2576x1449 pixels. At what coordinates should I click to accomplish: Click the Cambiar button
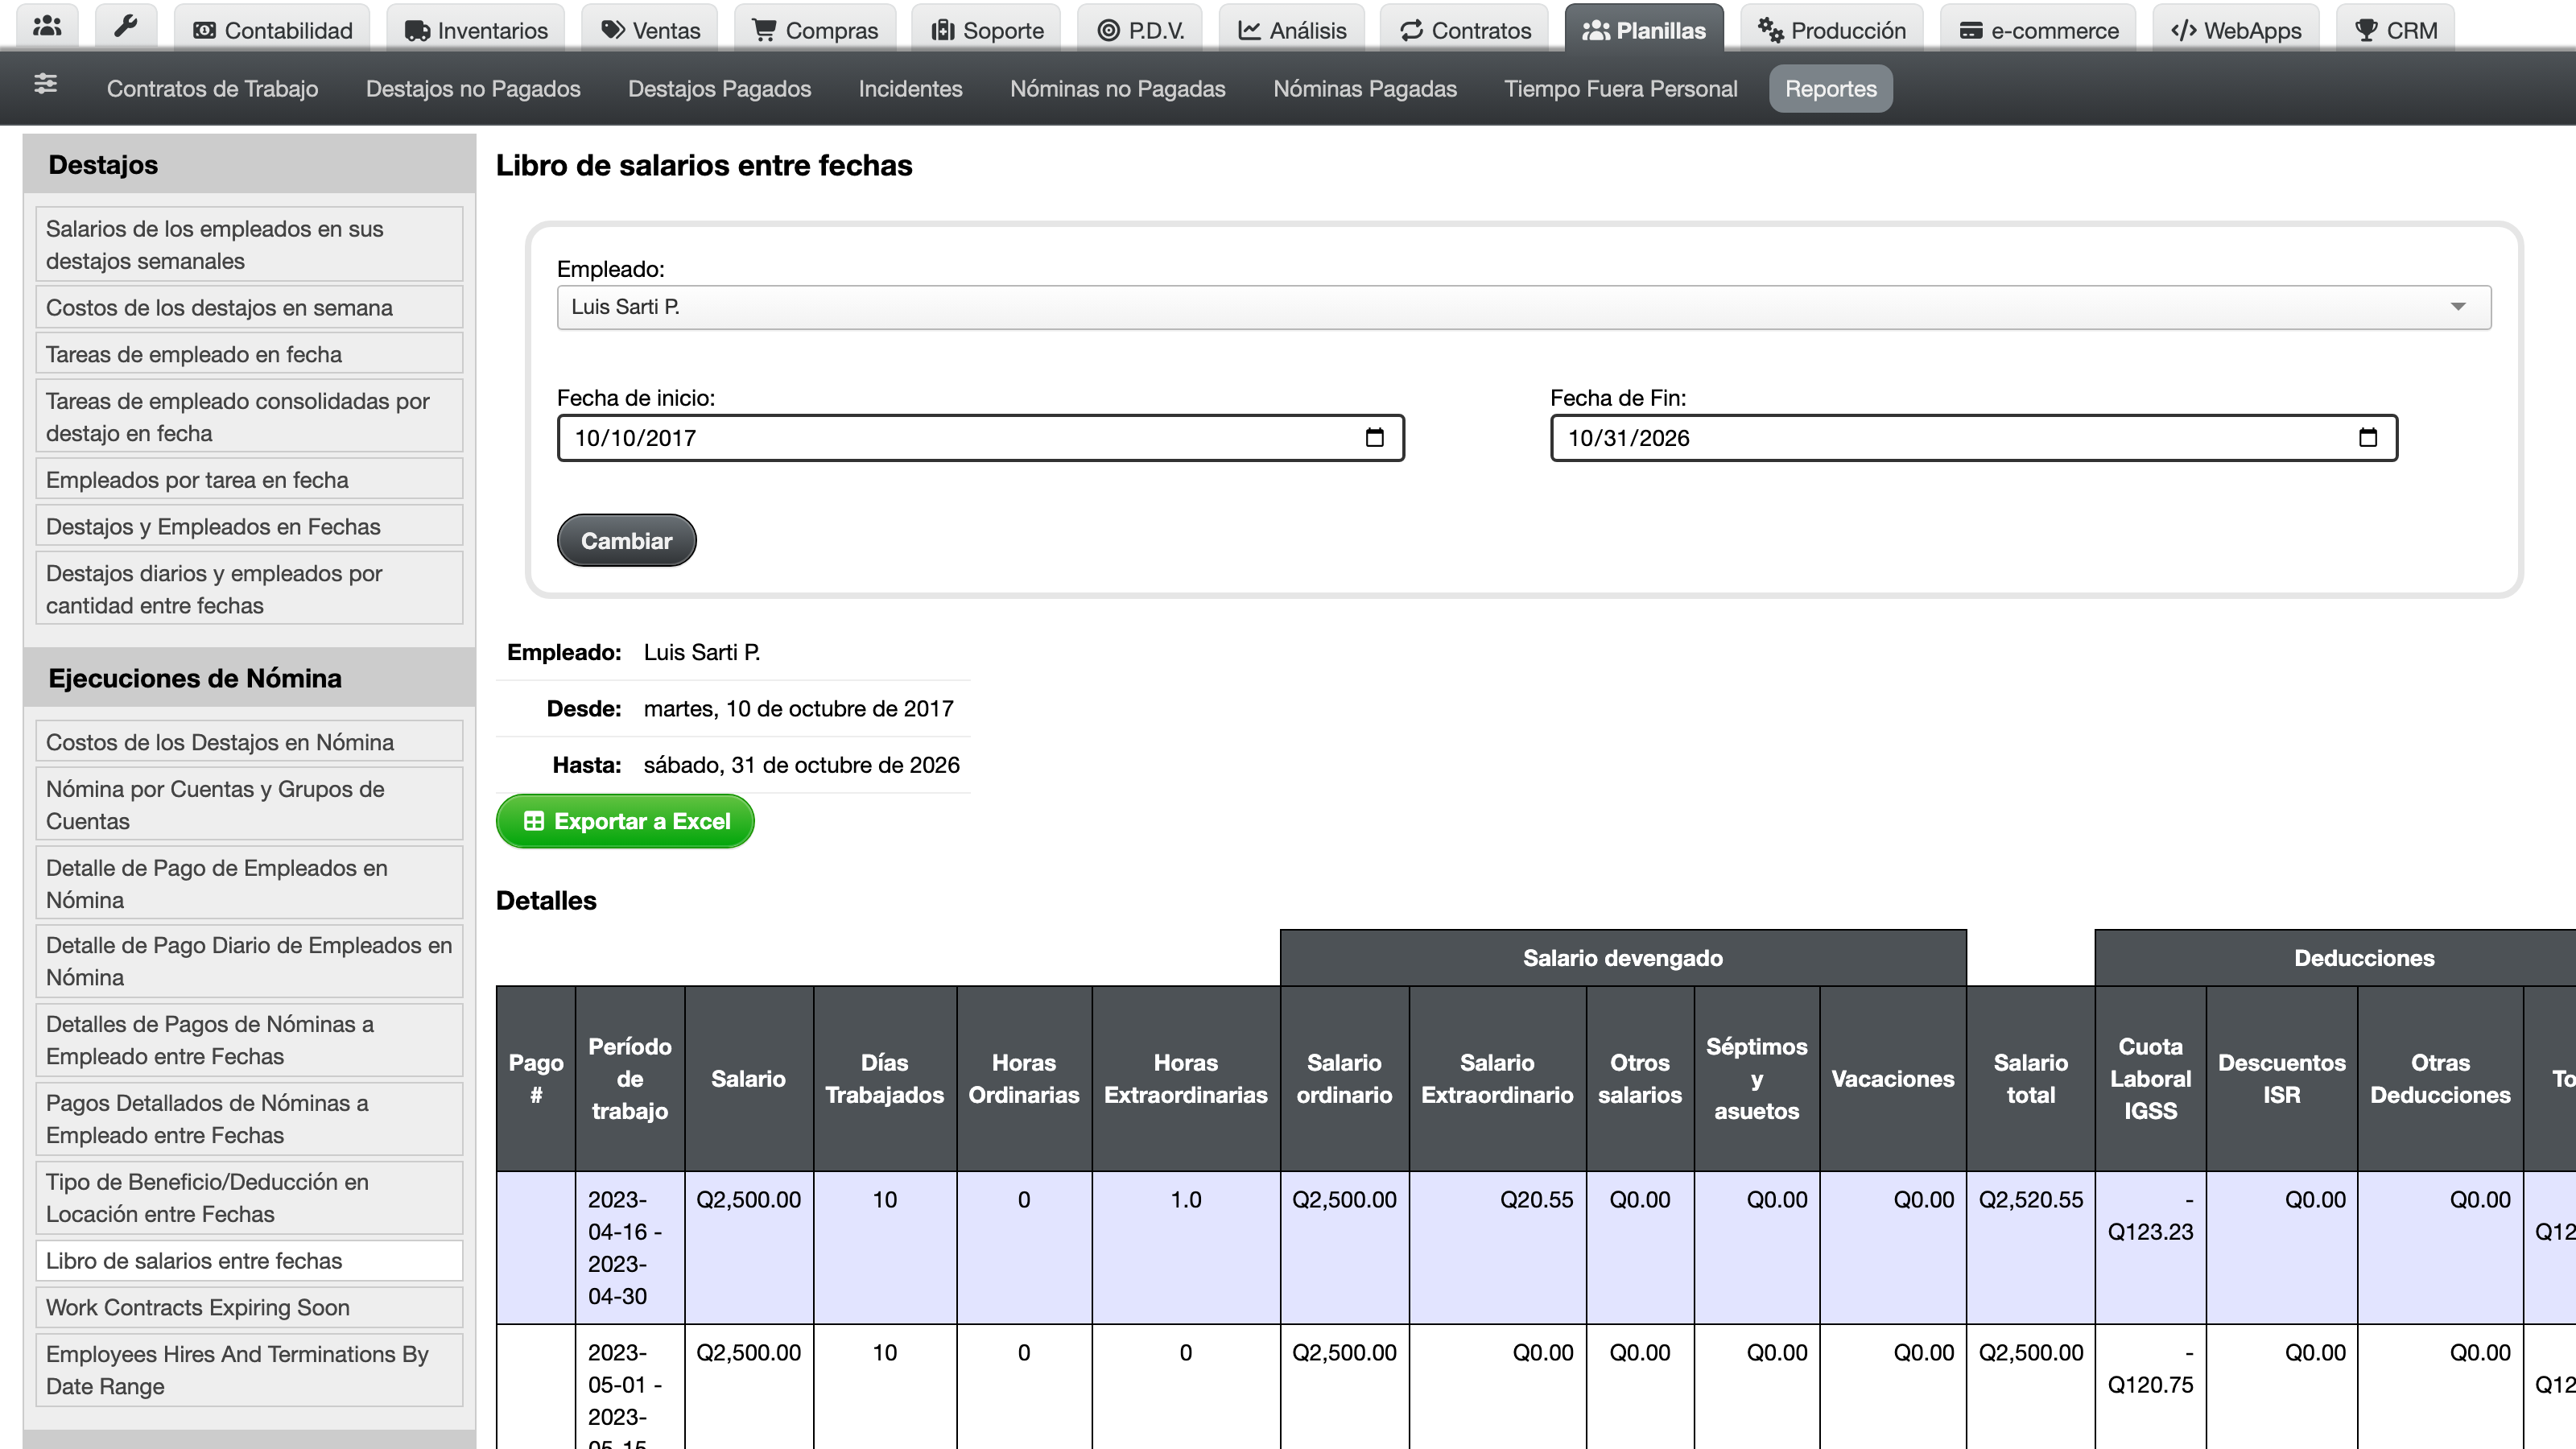tap(626, 541)
